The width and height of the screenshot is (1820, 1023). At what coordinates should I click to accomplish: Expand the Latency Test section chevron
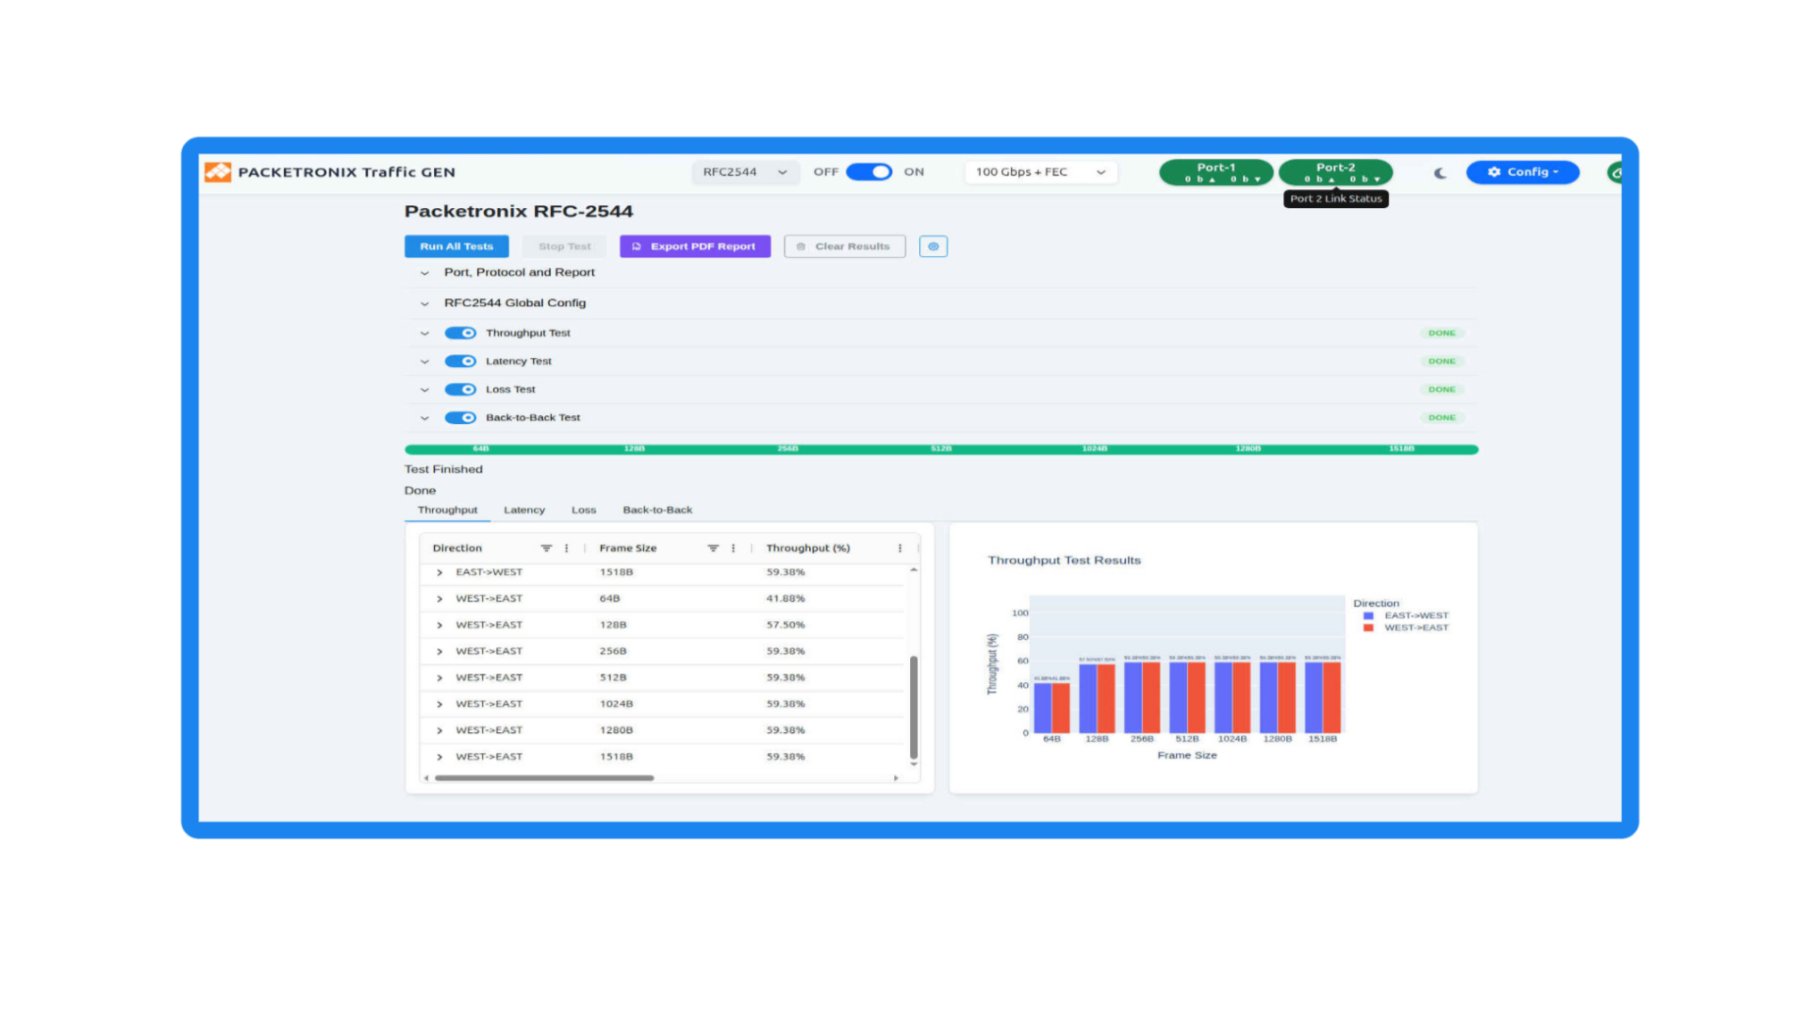424,362
